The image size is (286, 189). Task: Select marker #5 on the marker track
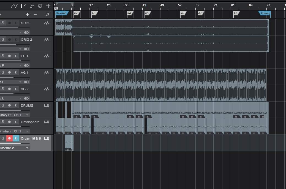148,13
